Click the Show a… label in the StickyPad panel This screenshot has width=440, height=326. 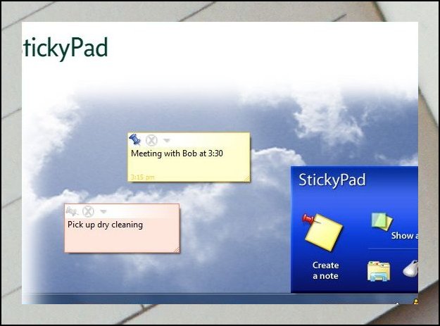tap(405, 236)
